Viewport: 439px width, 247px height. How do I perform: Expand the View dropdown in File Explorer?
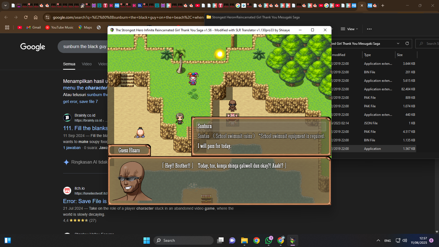point(349,29)
